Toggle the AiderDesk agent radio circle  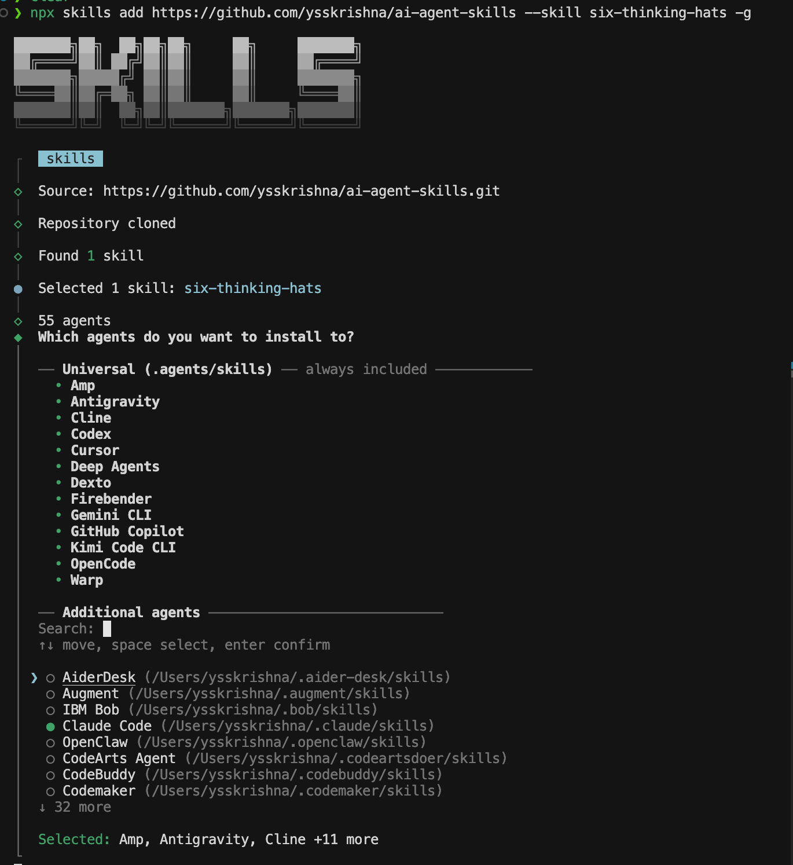[50, 678]
